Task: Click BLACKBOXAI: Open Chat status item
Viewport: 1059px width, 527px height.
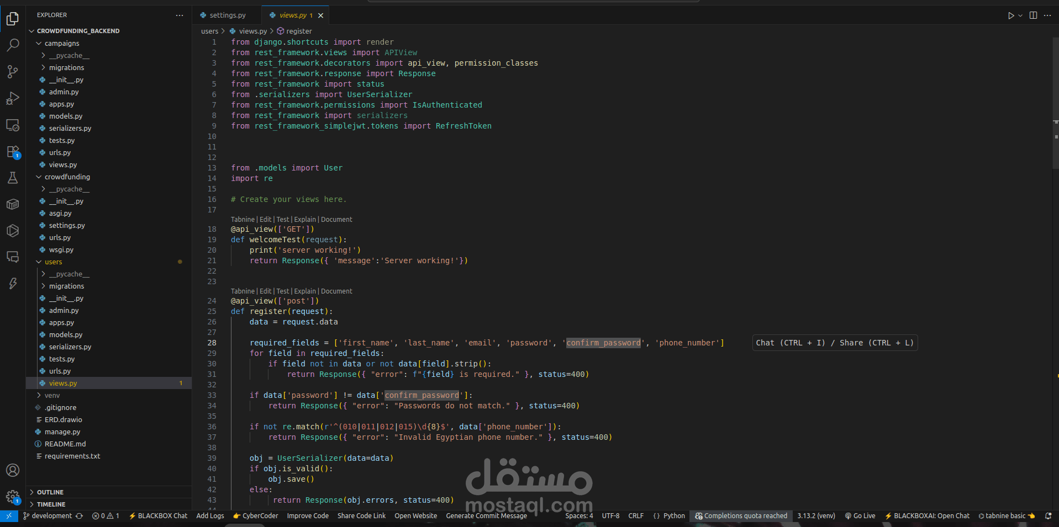Action: click(x=927, y=516)
